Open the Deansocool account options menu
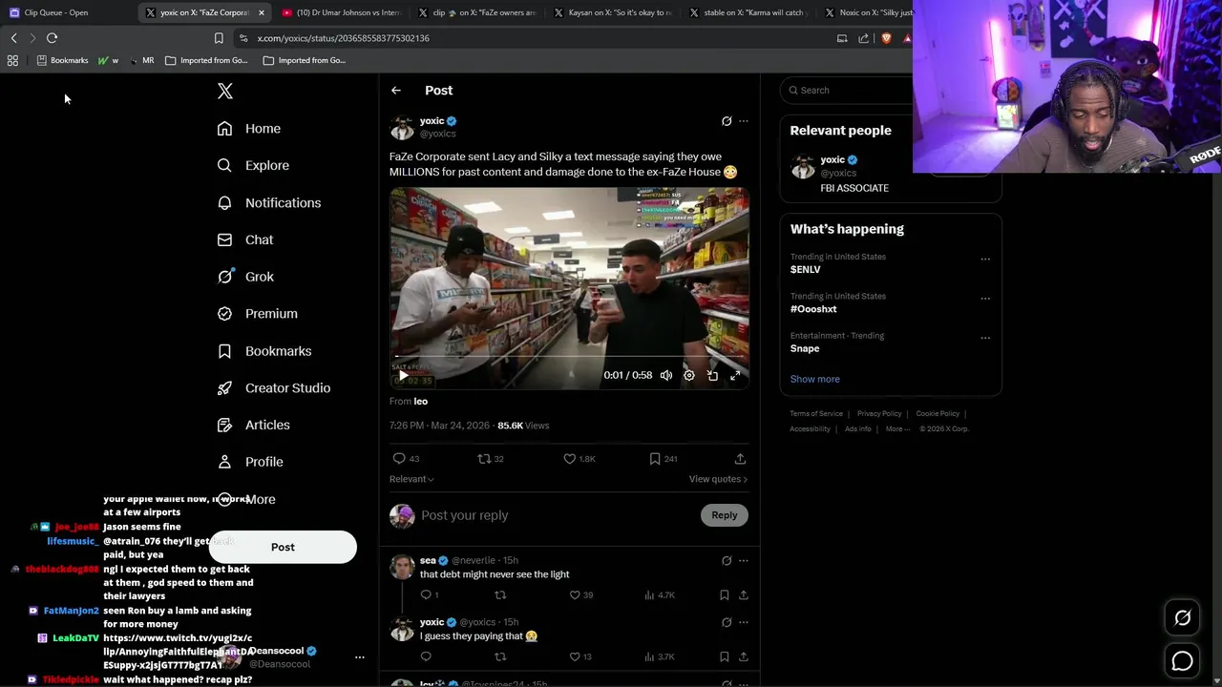Image resolution: width=1222 pixels, height=687 pixels. [x=360, y=657]
